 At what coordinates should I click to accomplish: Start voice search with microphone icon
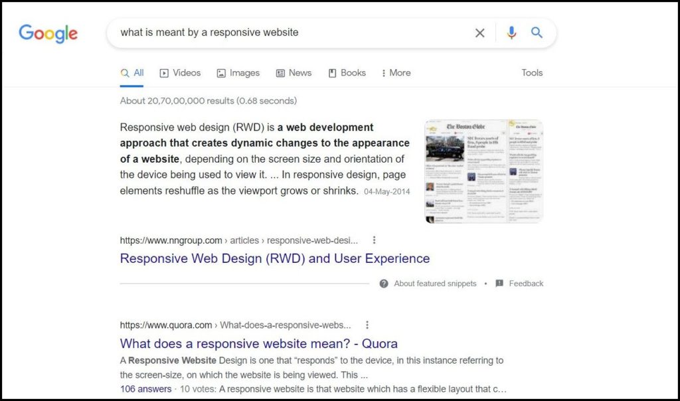click(511, 33)
